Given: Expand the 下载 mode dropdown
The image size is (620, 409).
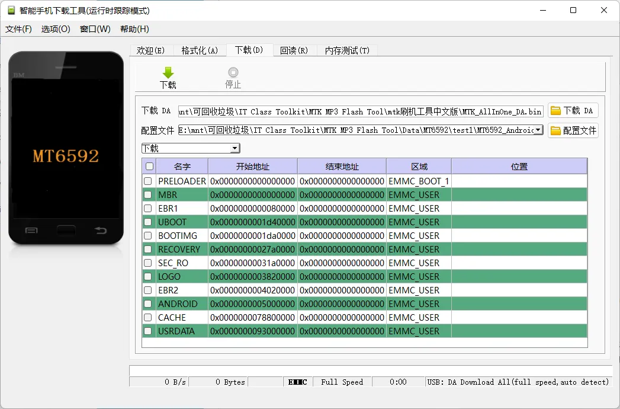Looking at the screenshot, I should click(x=234, y=148).
